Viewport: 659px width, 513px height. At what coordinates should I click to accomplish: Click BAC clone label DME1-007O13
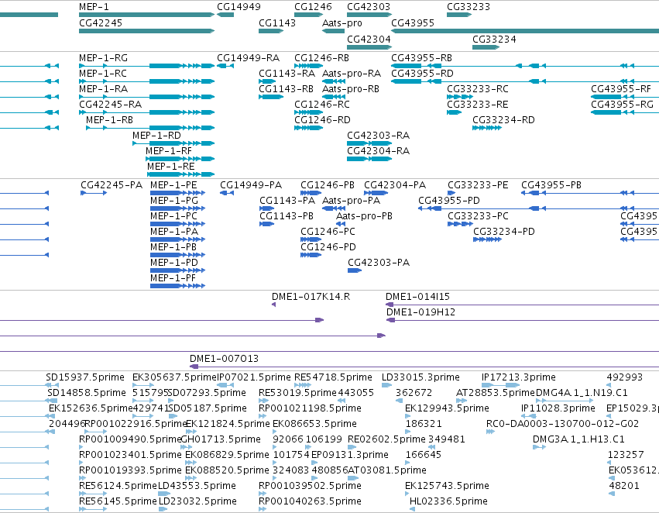point(224,359)
